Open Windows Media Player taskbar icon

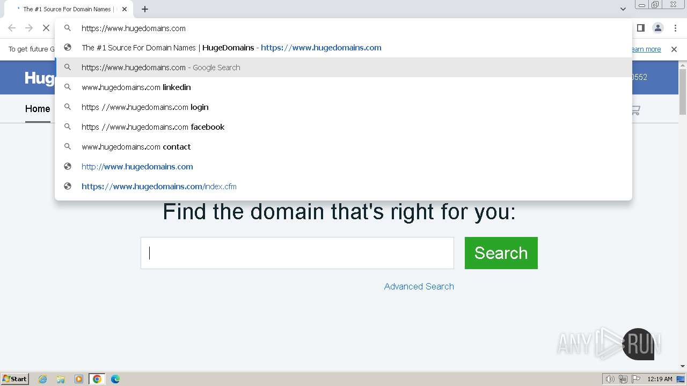click(79, 379)
